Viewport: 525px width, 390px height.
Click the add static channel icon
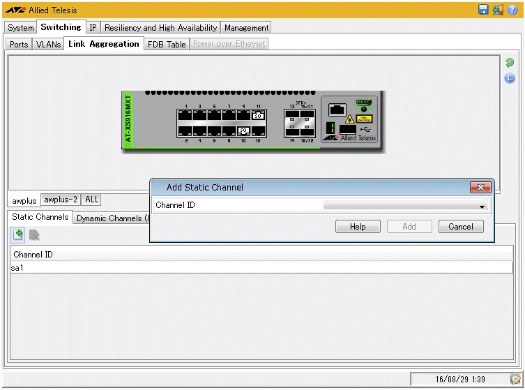coord(18,235)
